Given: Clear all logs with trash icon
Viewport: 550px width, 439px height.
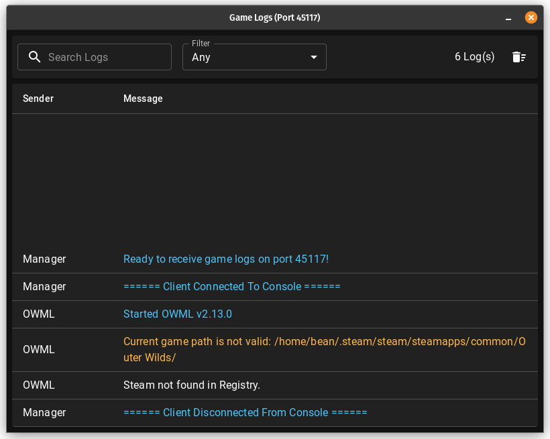Looking at the screenshot, I should [x=518, y=57].
